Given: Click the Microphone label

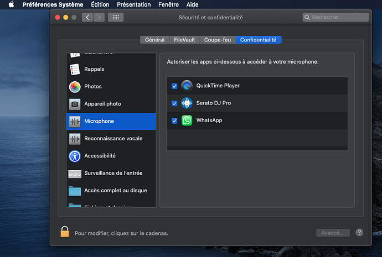Looking at the screenshot, I should click(x=99, y=121).
